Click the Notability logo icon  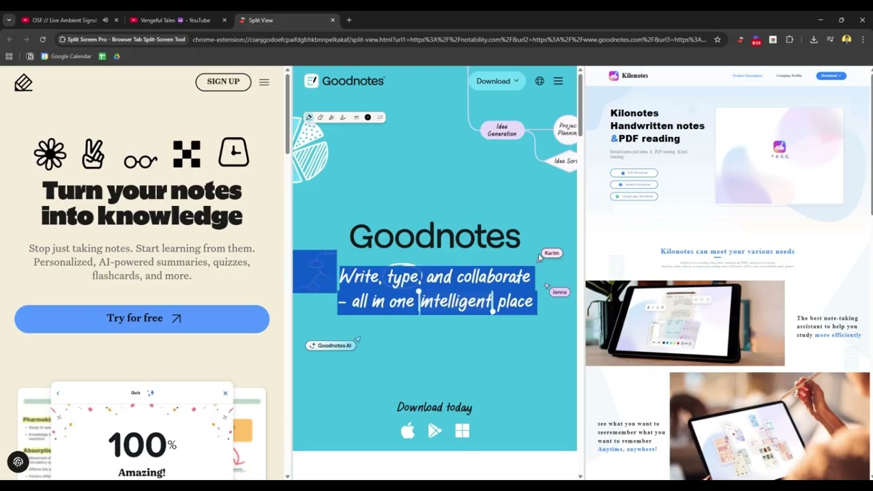[x=23, y=83]
